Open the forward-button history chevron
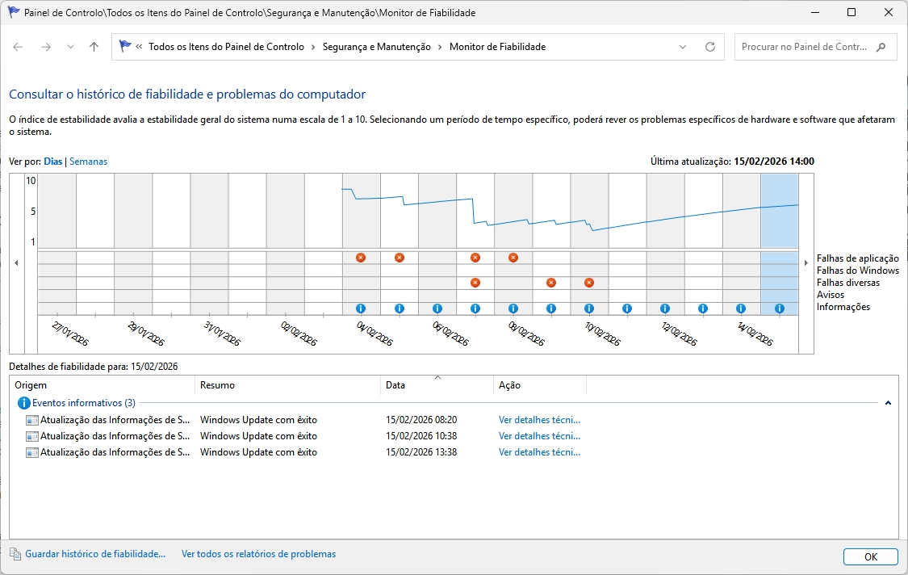This screenshot has height=575, width=908. 71,47
